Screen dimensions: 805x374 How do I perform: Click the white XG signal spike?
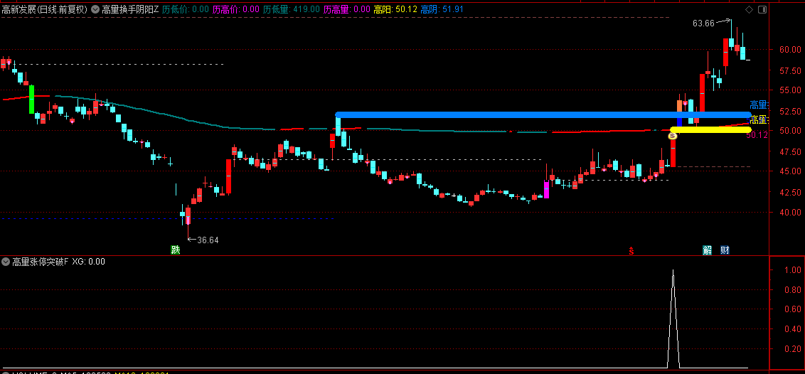673,318
